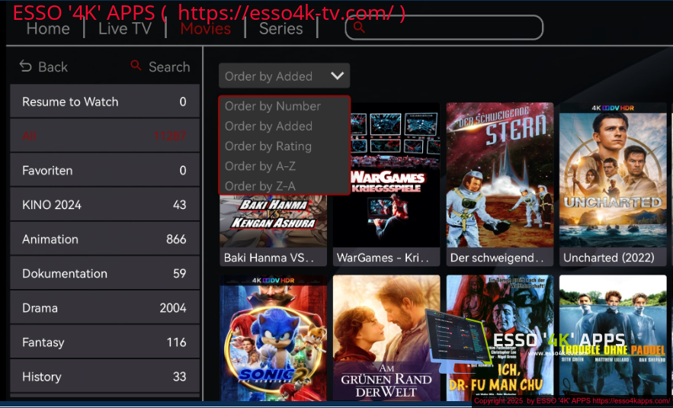Open the Home tab

point(48,29)
